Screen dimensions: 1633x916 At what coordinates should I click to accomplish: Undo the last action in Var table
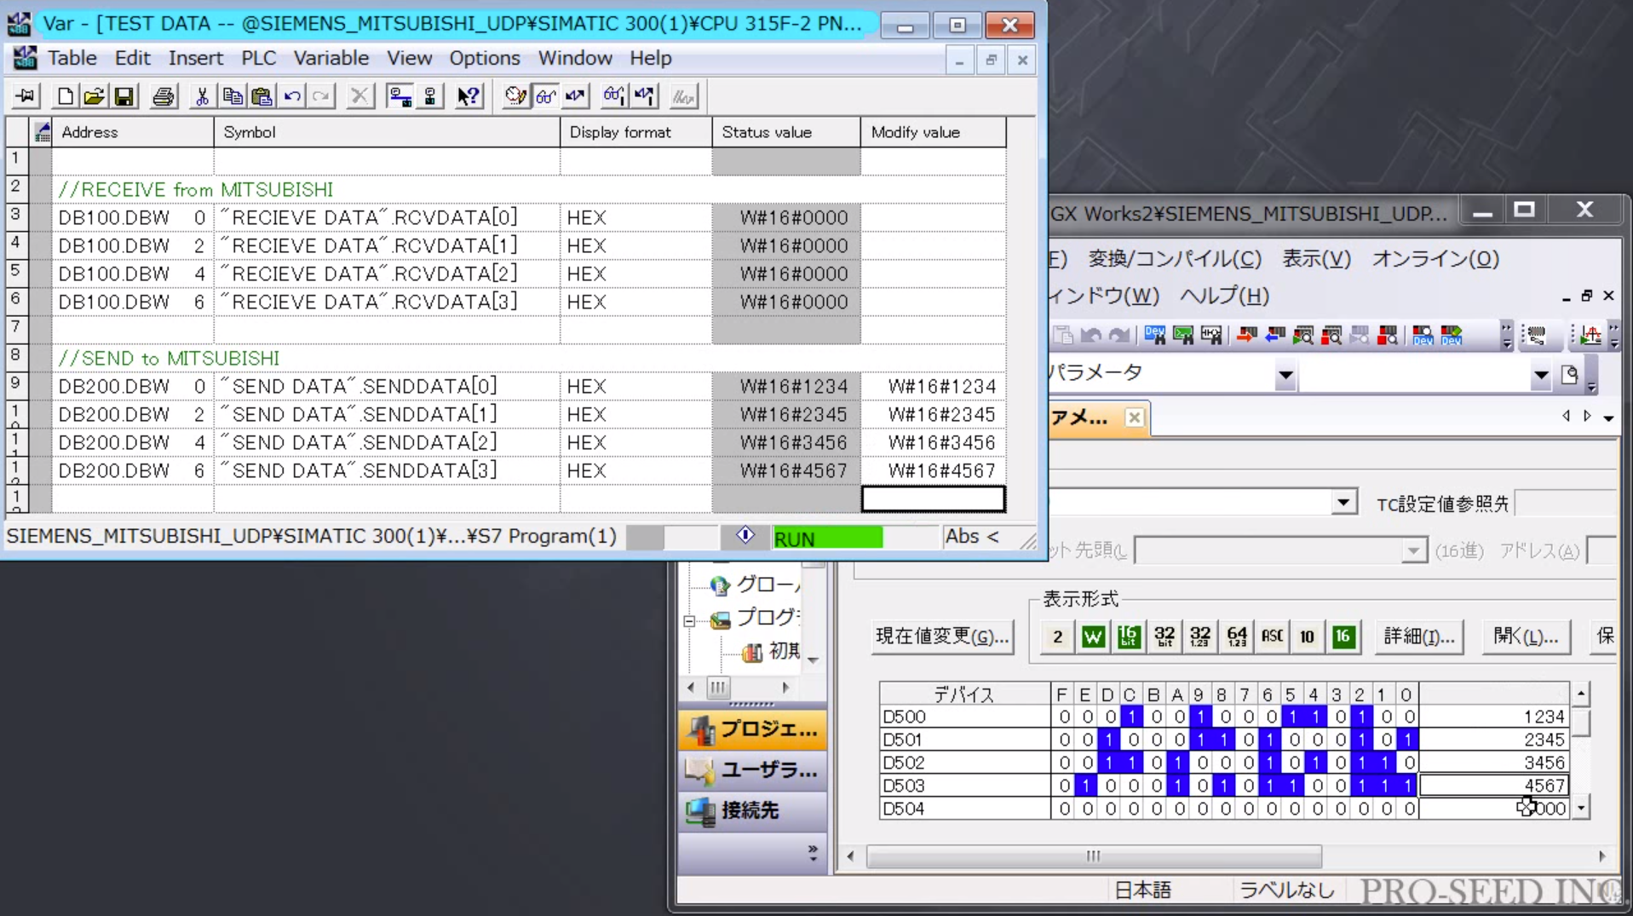click(x=292, y=96)
